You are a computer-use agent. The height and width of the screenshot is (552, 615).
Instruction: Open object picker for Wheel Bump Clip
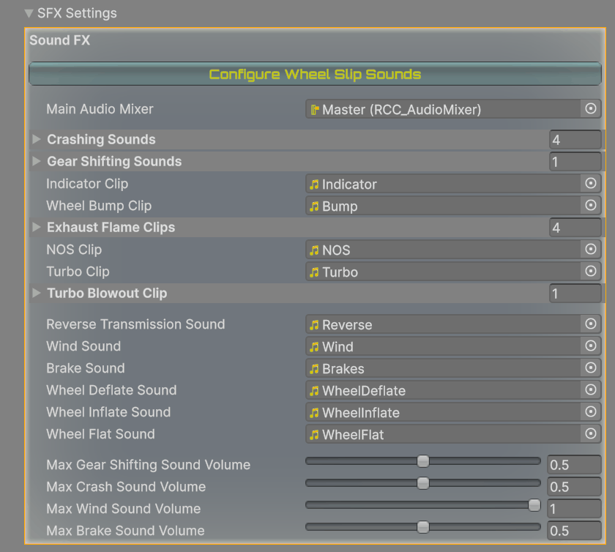click(591, 205)
